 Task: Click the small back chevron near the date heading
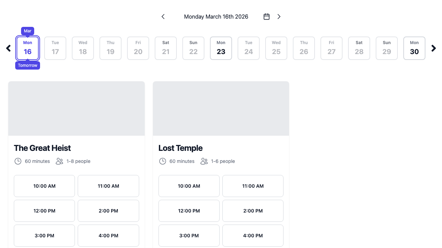pyautogui.click(x=163, y=16)
